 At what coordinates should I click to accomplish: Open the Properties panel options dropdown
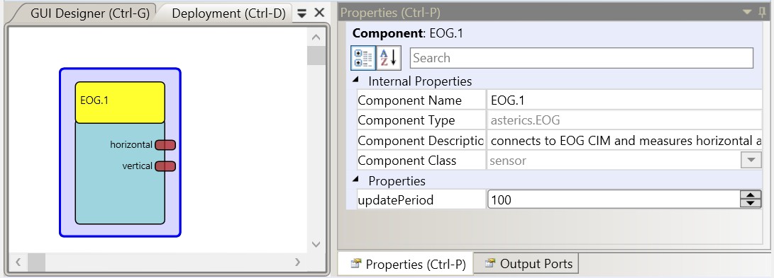click(748, 12)
